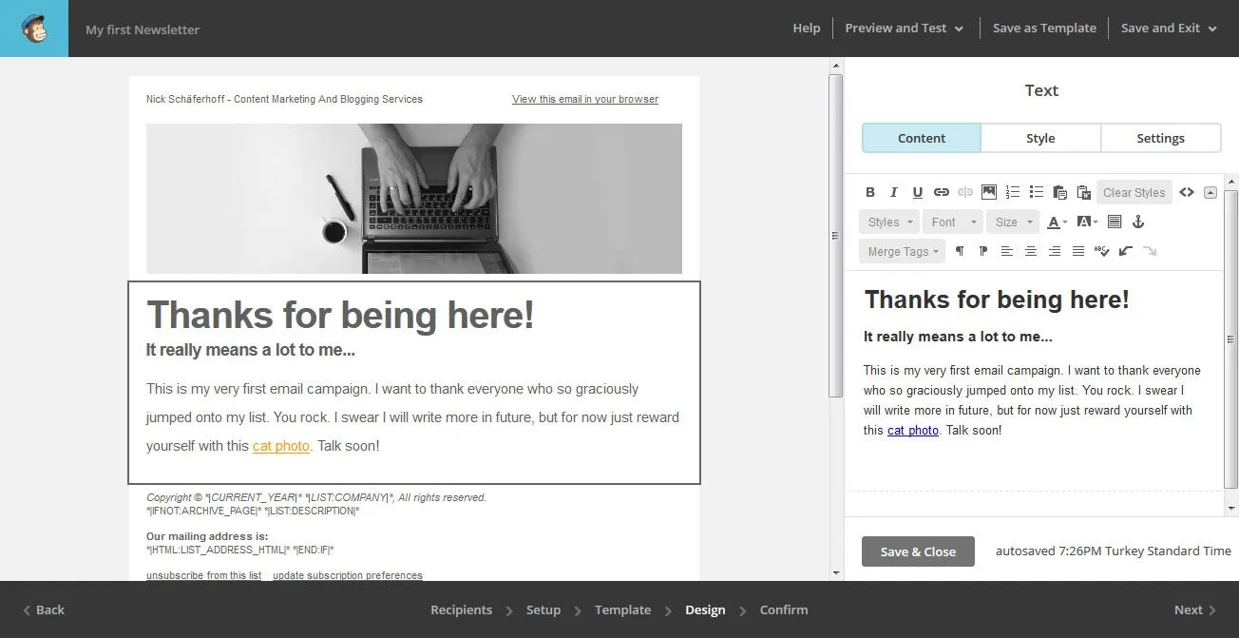The width and height of the screenshot is (1239, 638).
Task: Go to the Next step
Action: 1195,609
